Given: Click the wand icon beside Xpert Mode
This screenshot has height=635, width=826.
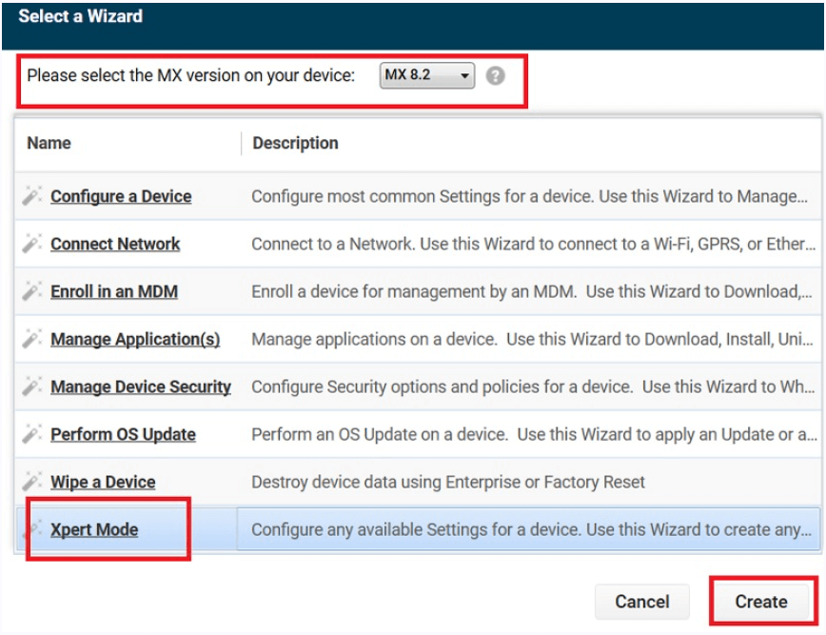Looking at the screenshot, I should (x=32, y=529).
